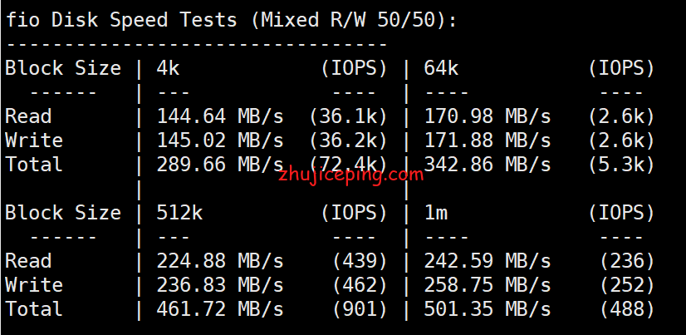Click the 145.02 MB/s write speed value
This screenshot has width=686, height=335.
click(x=220, y=140)
